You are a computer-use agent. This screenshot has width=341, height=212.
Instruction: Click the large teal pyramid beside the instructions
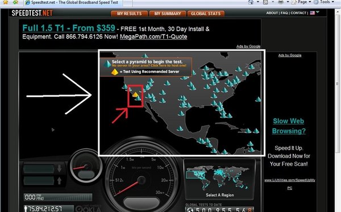click(x=107, y=64)
